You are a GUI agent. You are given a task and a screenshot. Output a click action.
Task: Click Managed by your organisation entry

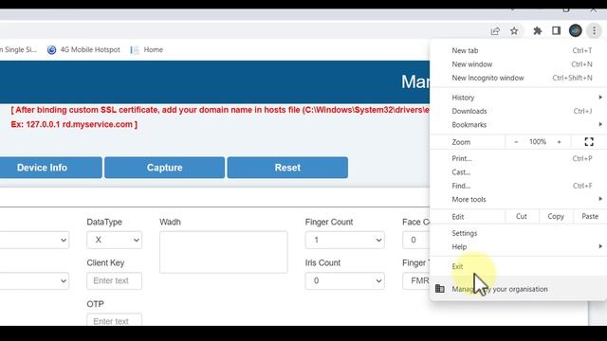519,289
